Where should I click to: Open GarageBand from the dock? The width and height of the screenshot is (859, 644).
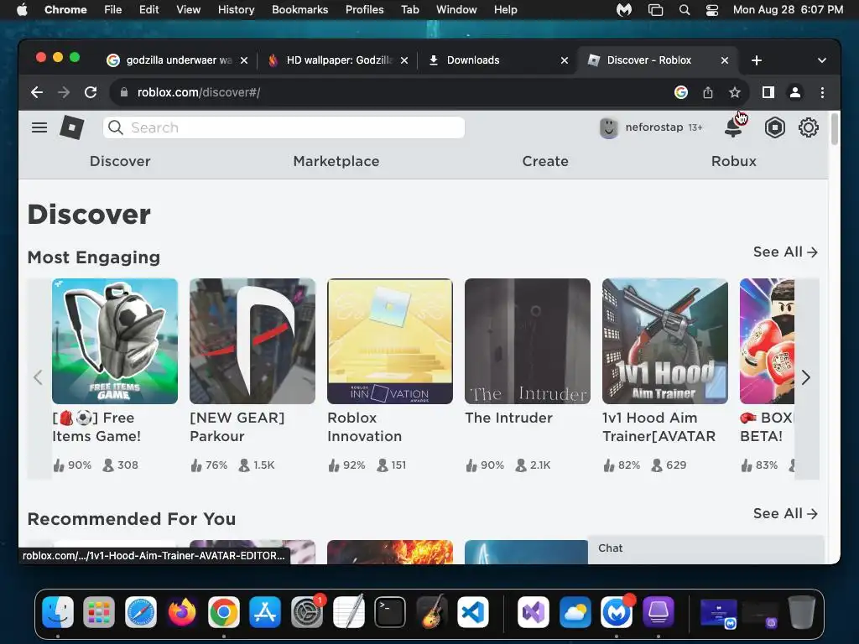pos(432,612)
